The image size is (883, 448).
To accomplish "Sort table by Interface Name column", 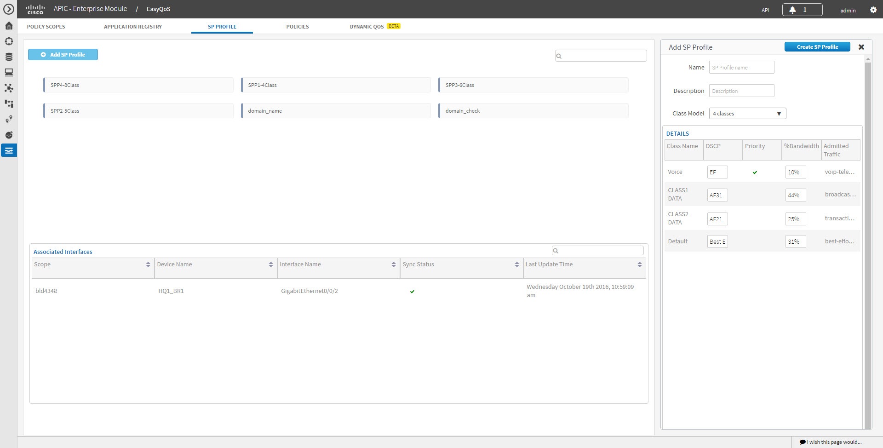I will 394,264.
